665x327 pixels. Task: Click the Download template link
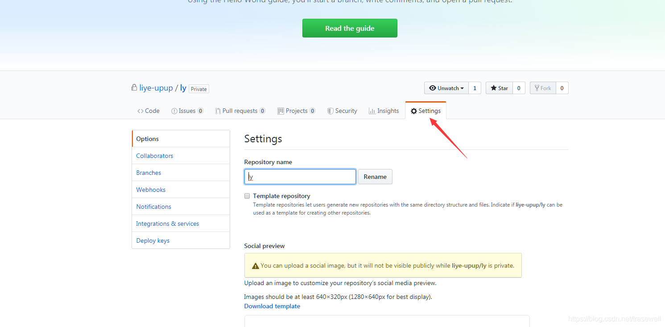(272, 306)
